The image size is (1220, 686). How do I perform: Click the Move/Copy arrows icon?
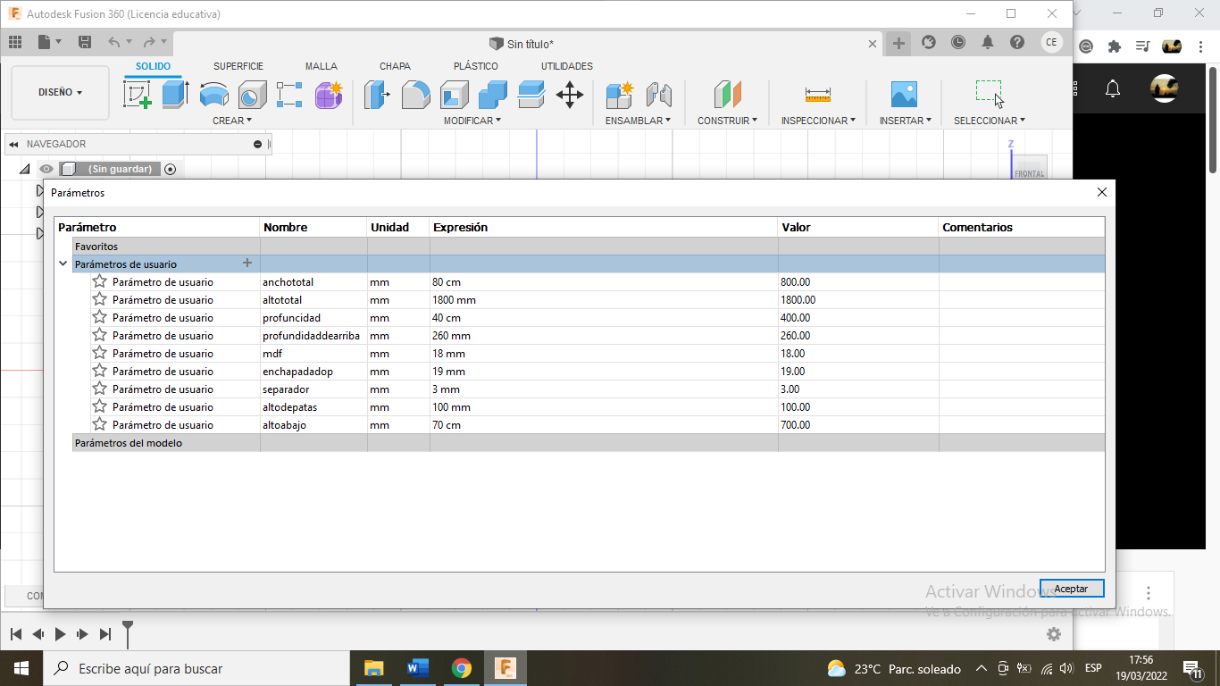pyautogui.click(x=569, y=94)
